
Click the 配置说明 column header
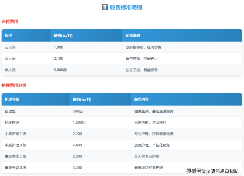click(133, 36)
